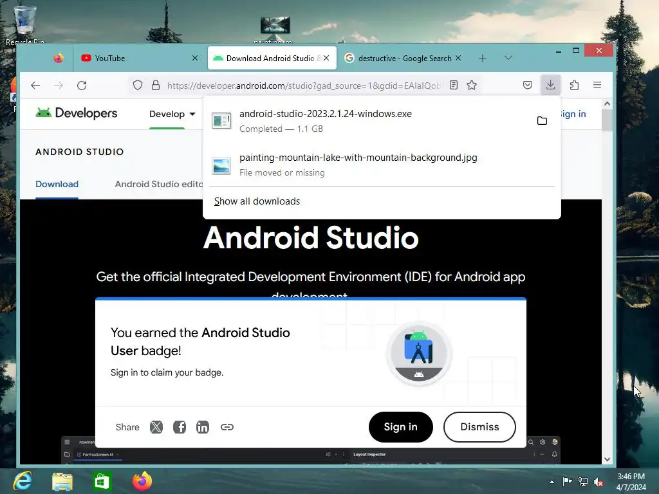This screenshot has width=659, height=494.
Task: Show android-studio exe in folder
Action: [542, 121]
